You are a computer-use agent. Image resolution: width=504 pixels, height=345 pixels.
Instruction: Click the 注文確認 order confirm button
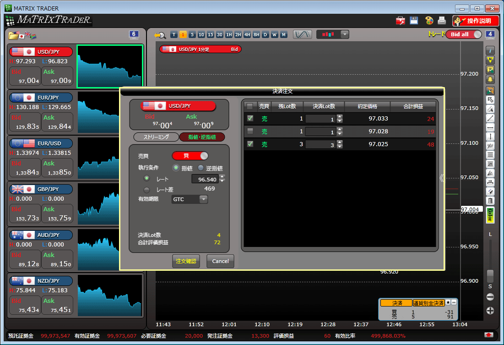coord(186,261)
